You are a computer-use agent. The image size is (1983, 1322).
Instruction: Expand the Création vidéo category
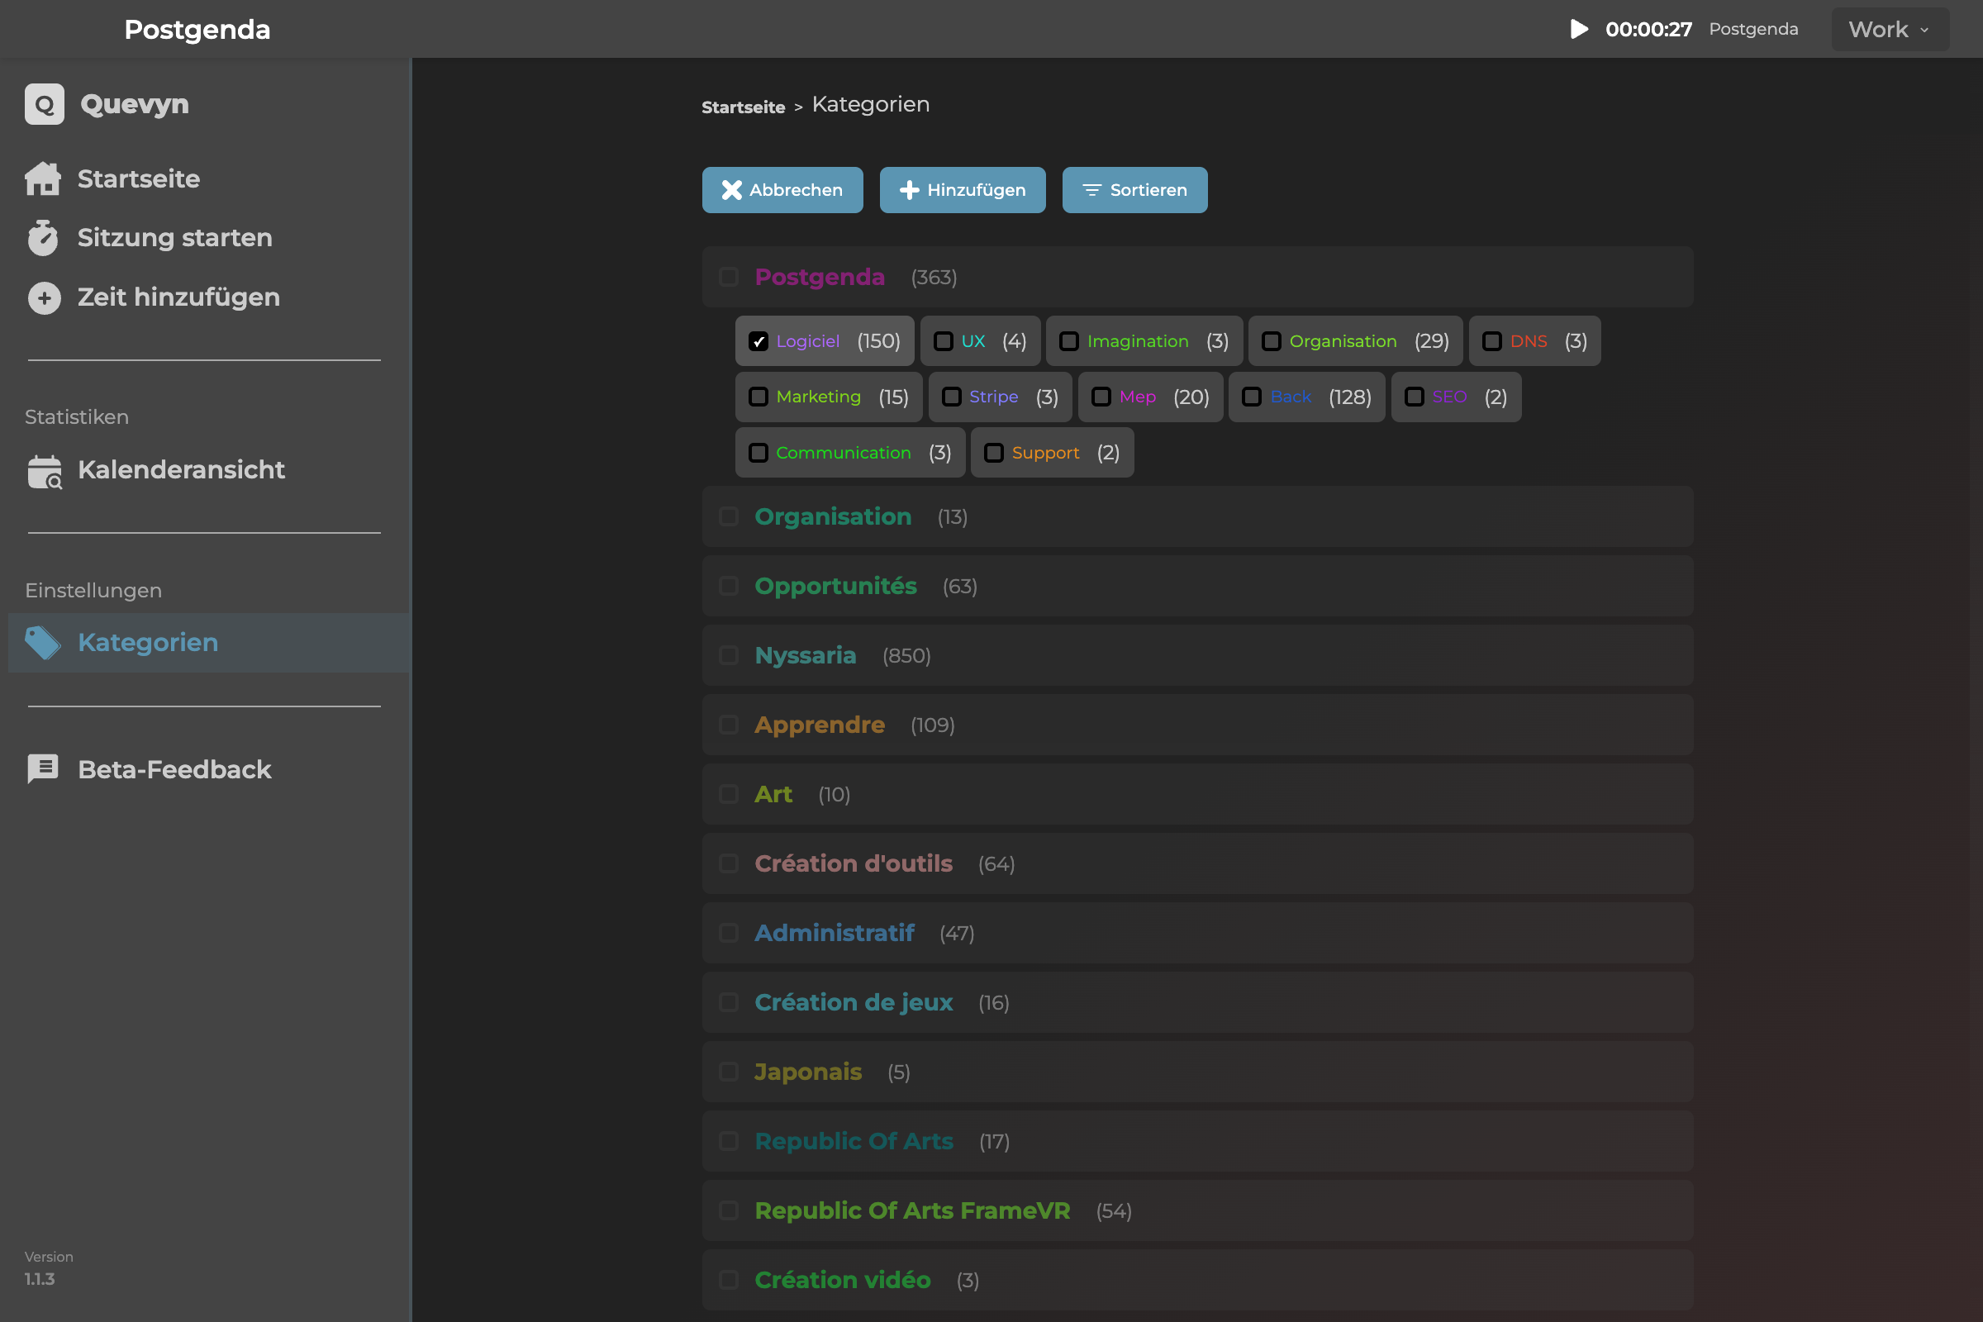(x=1197, y=1280)
